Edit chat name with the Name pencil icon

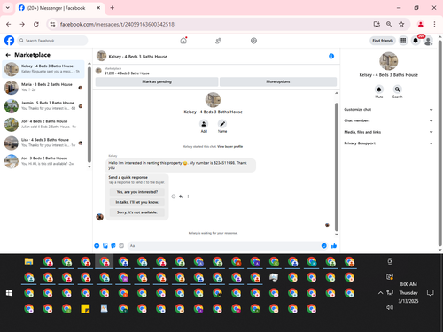(222, 124)
